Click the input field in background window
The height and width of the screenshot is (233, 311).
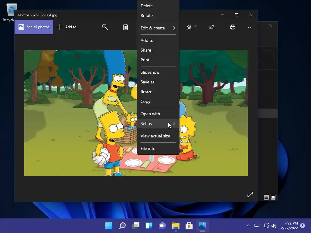pyautogui.click(x=266, y=55)
